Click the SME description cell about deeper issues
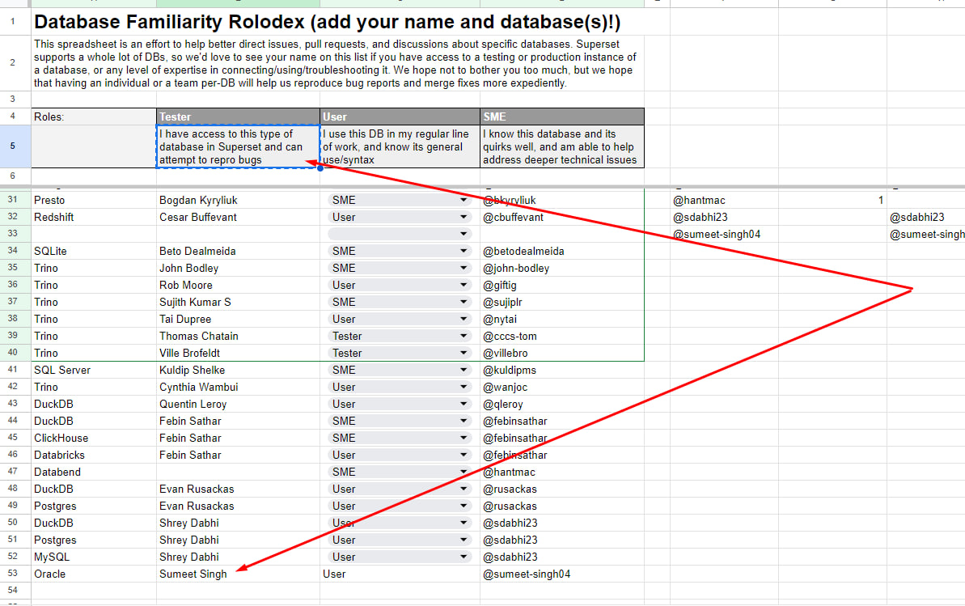Image resolution: width=965 pixels, height=606 pixels. click(x=562, y=146)
